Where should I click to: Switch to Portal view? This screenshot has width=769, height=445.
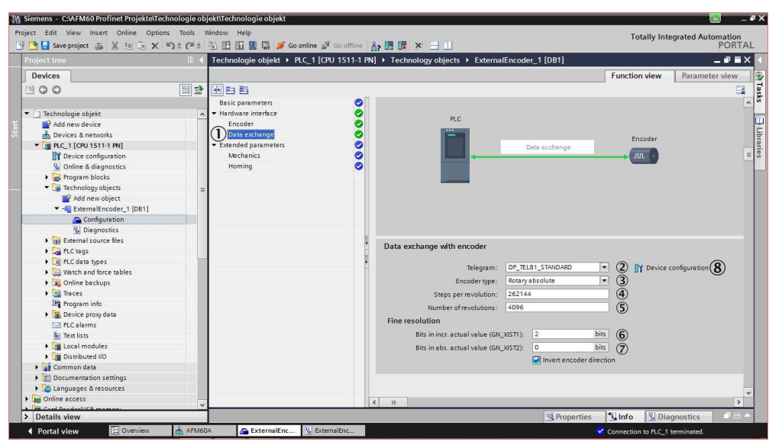53,431
